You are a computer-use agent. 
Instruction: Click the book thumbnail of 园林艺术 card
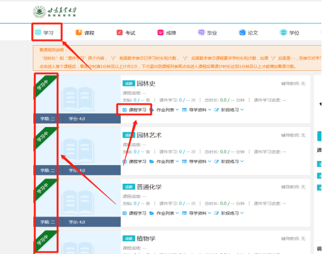(78, 150)
